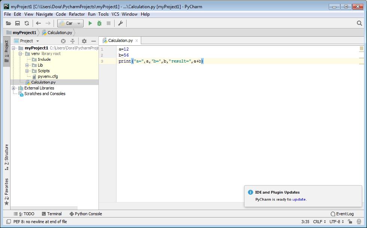Open the Refactor menu
This screenshot has width=367, height=228.
[77, 14]
